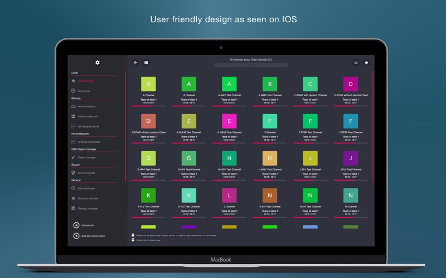Click the search bar under the channels group title
The image size is (446, 278).
click(x=251, y=65)
